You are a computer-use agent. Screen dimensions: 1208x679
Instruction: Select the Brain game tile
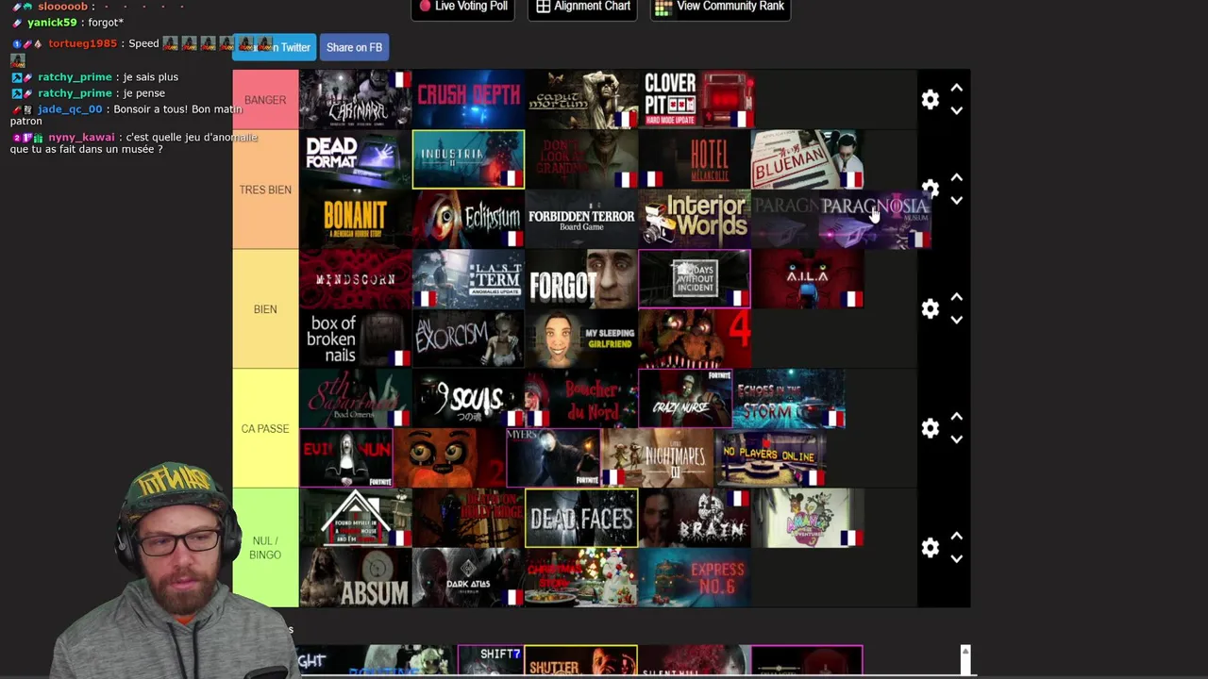(695, 518)
